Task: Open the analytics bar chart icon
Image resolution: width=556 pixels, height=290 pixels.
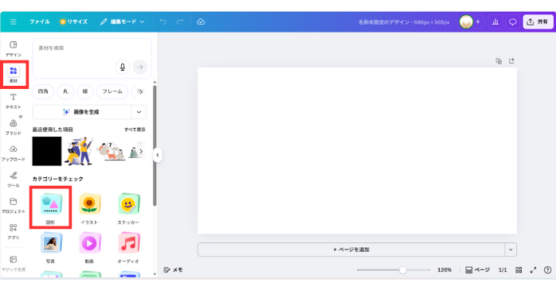Action: tap(495, 22)
